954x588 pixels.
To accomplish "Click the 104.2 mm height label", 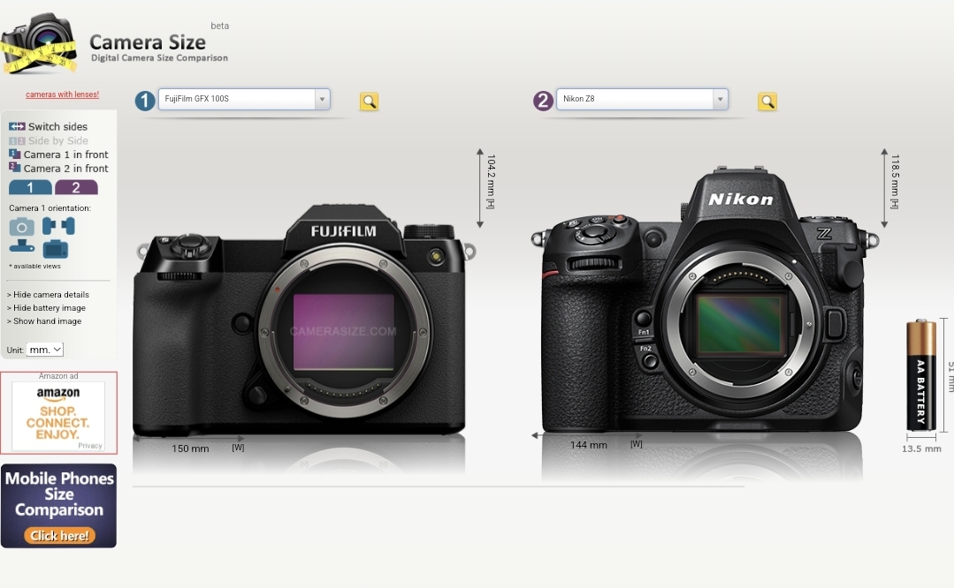I will [x=491, y=182].
